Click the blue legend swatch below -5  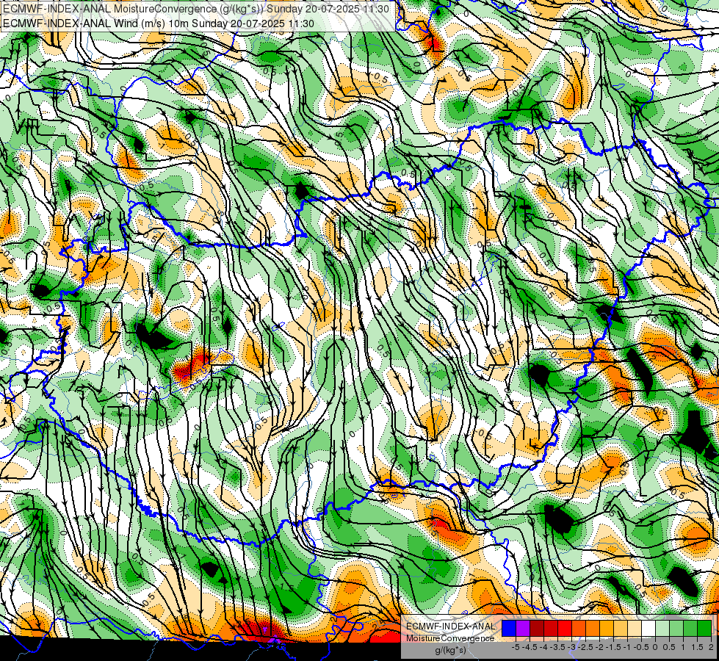pyautogui.click(x=509, y=629)
